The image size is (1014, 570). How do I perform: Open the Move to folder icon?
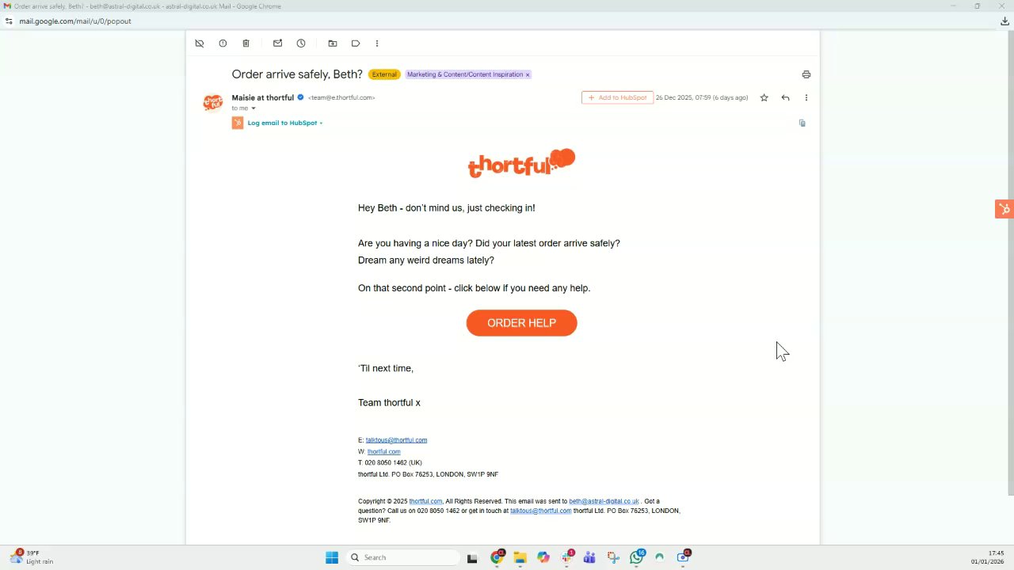coord(333,44)
